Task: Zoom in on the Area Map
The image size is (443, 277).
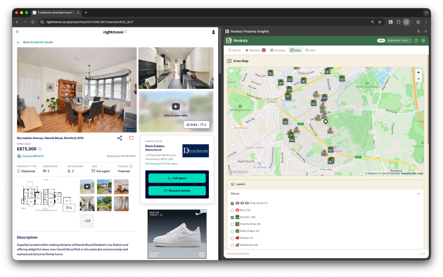Action: point(418,73)
